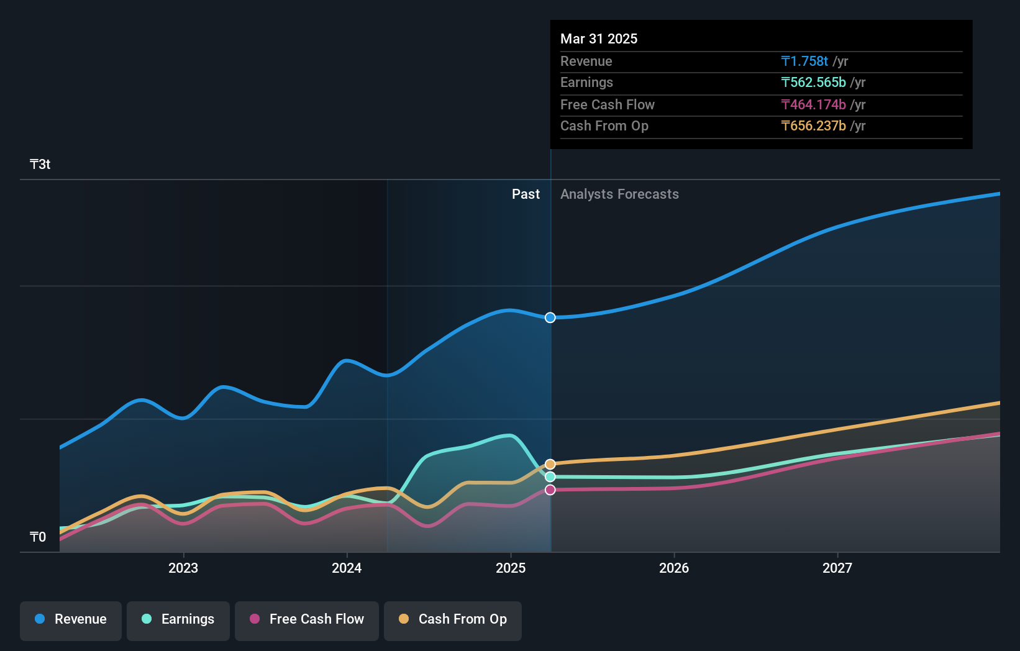Click the pink dot in Free Cash Flow legend
This screenshot has height=651, width=1020.
click(x=254, y=619)
